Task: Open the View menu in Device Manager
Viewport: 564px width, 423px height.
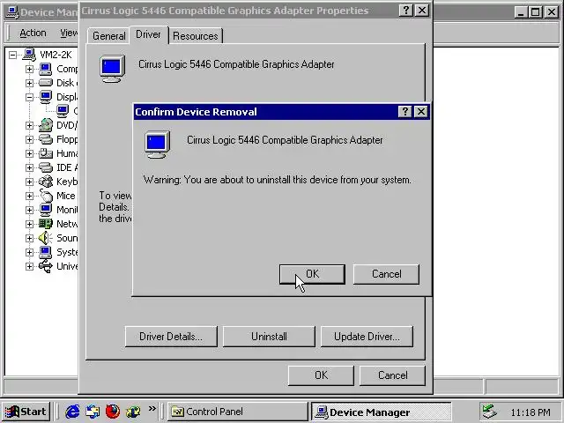Action: click(69, 33)
